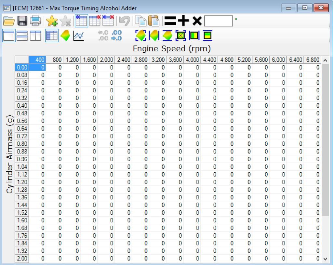Screen dimensions: 333x265
Task: Toggle the 3D surface graph view
Action: (x=65, y=35)
